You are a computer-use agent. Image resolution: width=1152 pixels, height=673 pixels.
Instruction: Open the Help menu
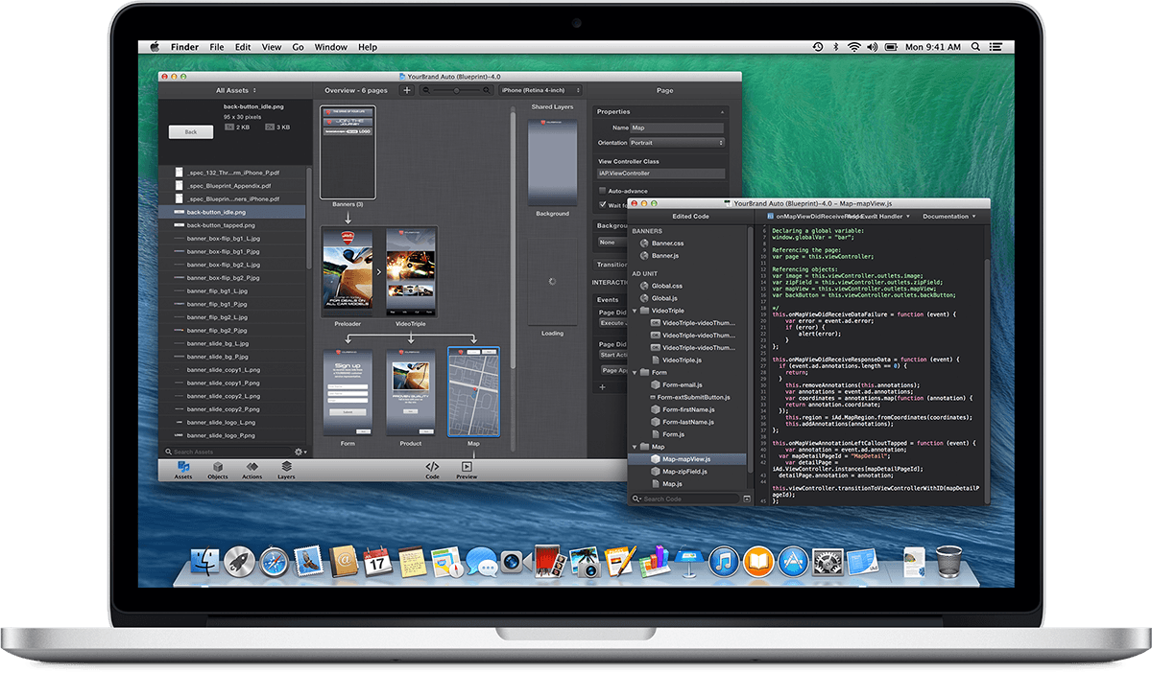click(368, 47)
